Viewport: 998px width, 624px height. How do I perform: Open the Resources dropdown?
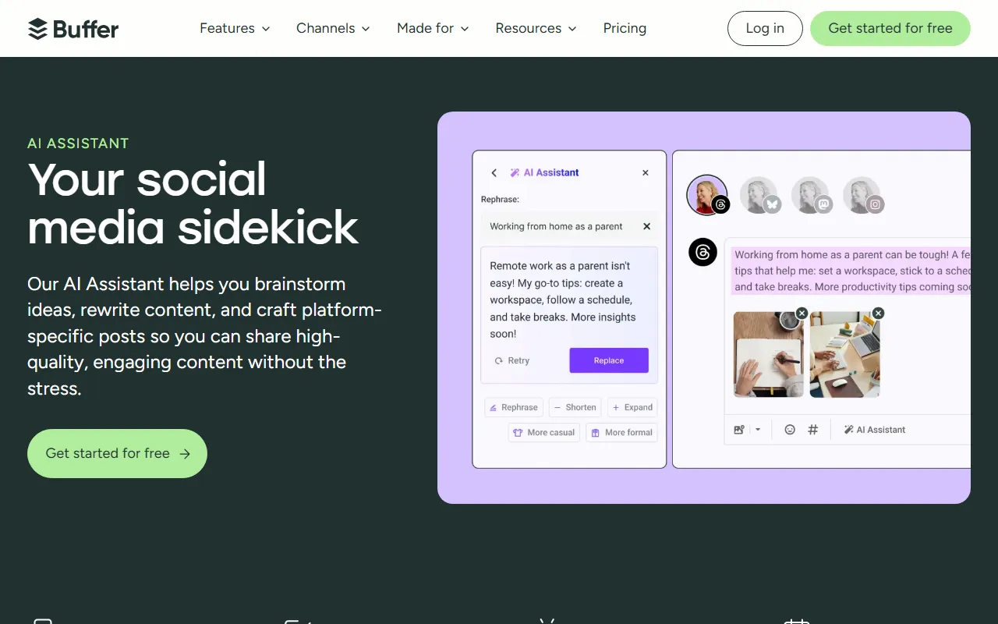[536, 28]
